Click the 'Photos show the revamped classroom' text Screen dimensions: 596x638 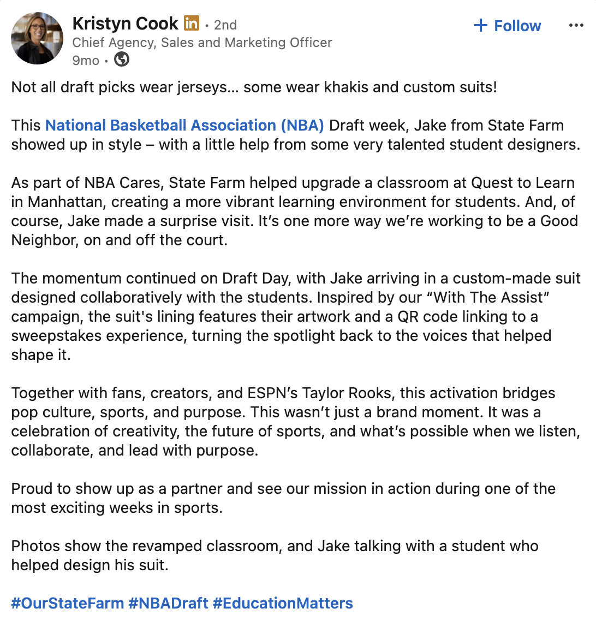click(x=275, y=556)
